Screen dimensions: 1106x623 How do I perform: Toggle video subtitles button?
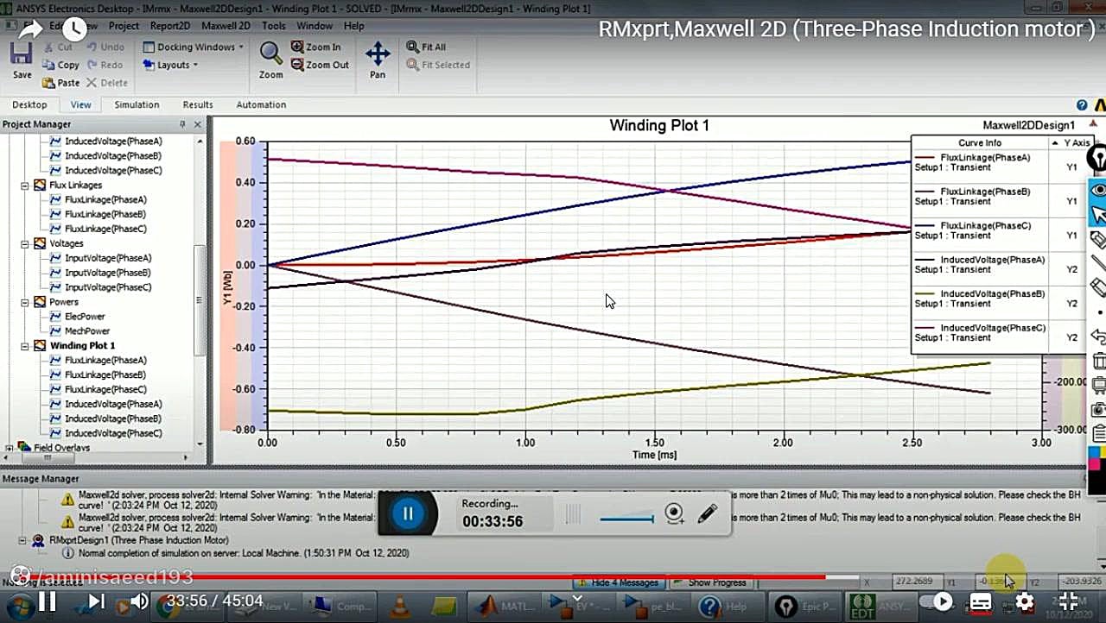tap(981, 602)
